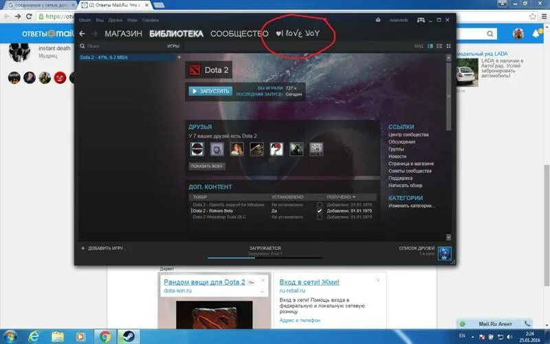Click Mail.Ru search magnifier icon

[490, 34]
